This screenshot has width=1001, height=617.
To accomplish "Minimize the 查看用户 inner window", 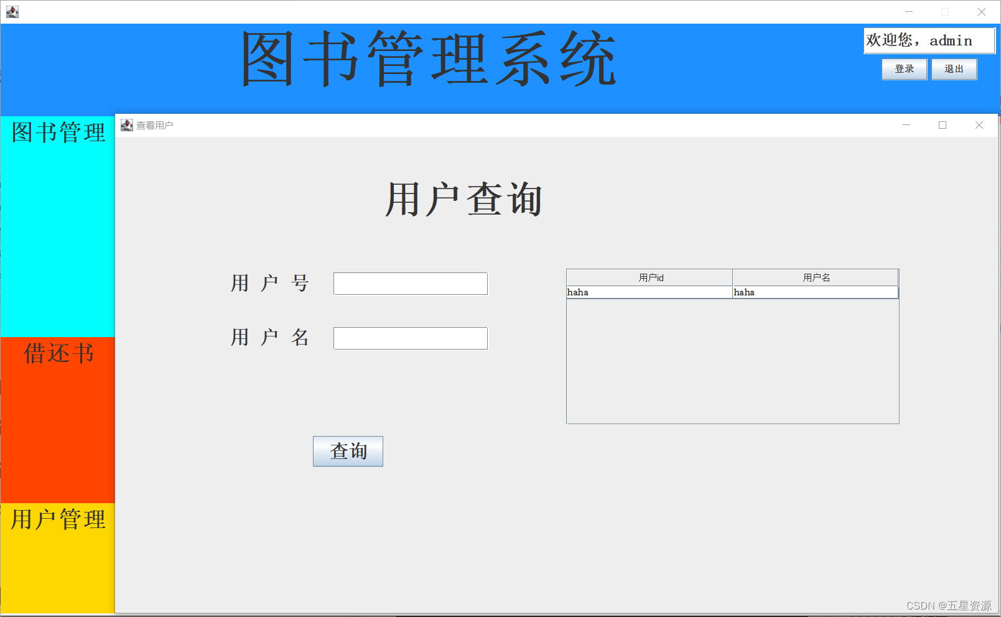I will 906,125.
